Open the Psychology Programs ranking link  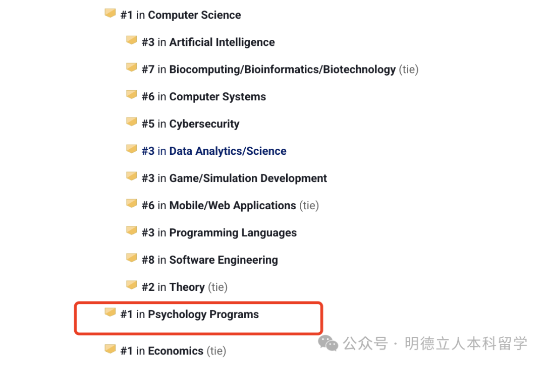[x=203, y=315]
